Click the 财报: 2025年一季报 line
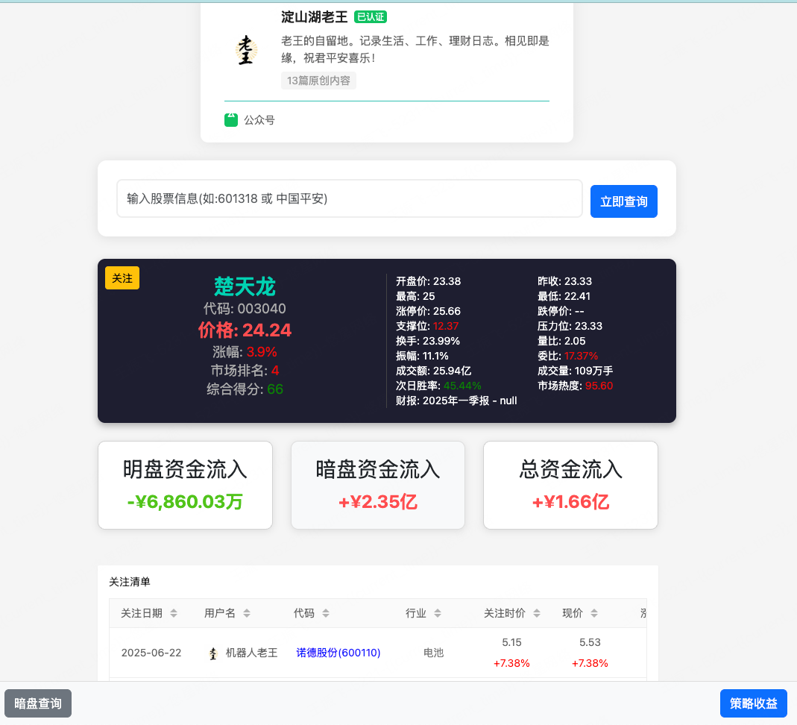 (456, 401)
